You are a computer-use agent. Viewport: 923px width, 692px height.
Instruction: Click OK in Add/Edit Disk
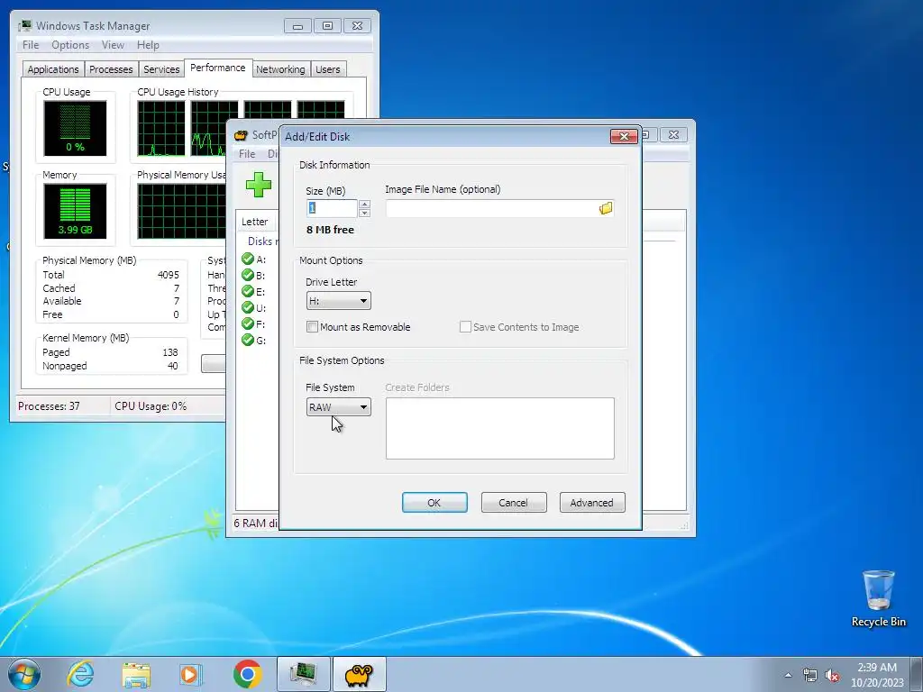tap(434, 503)
